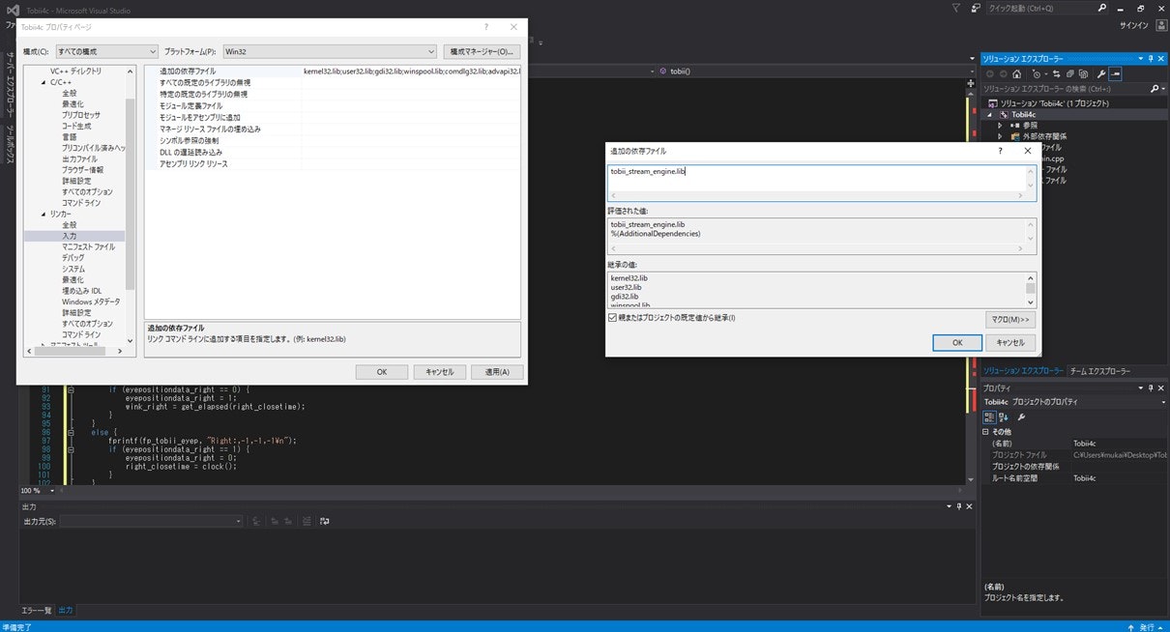This screenshot has width=1170, height=632.
Task: Toggle Word Wrap icon in Output toolbar
Action: click(325, 521)
